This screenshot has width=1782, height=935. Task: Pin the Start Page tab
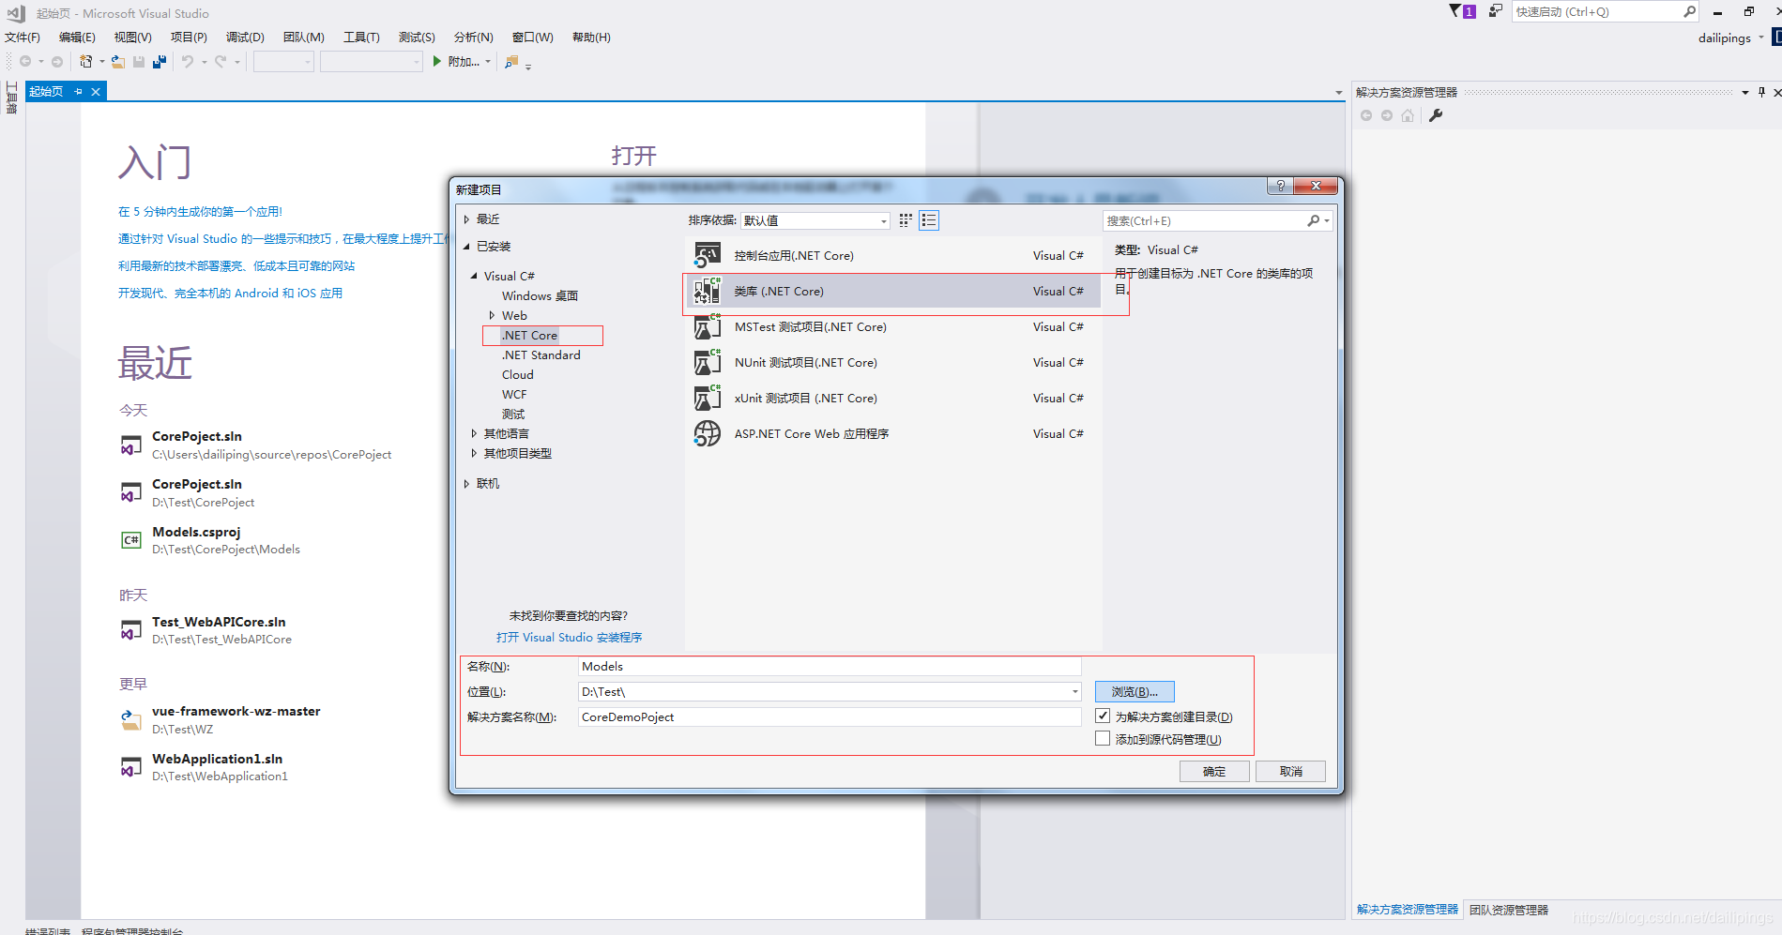point(79,91)
